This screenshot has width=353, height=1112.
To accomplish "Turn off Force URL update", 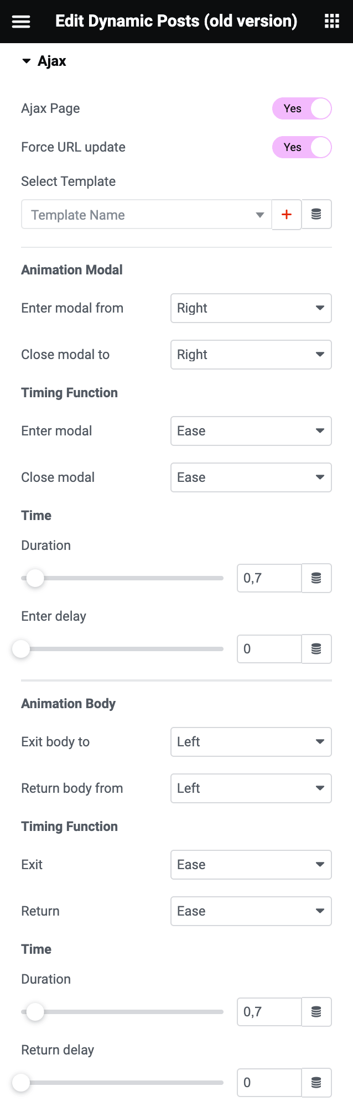I will 302,147.
